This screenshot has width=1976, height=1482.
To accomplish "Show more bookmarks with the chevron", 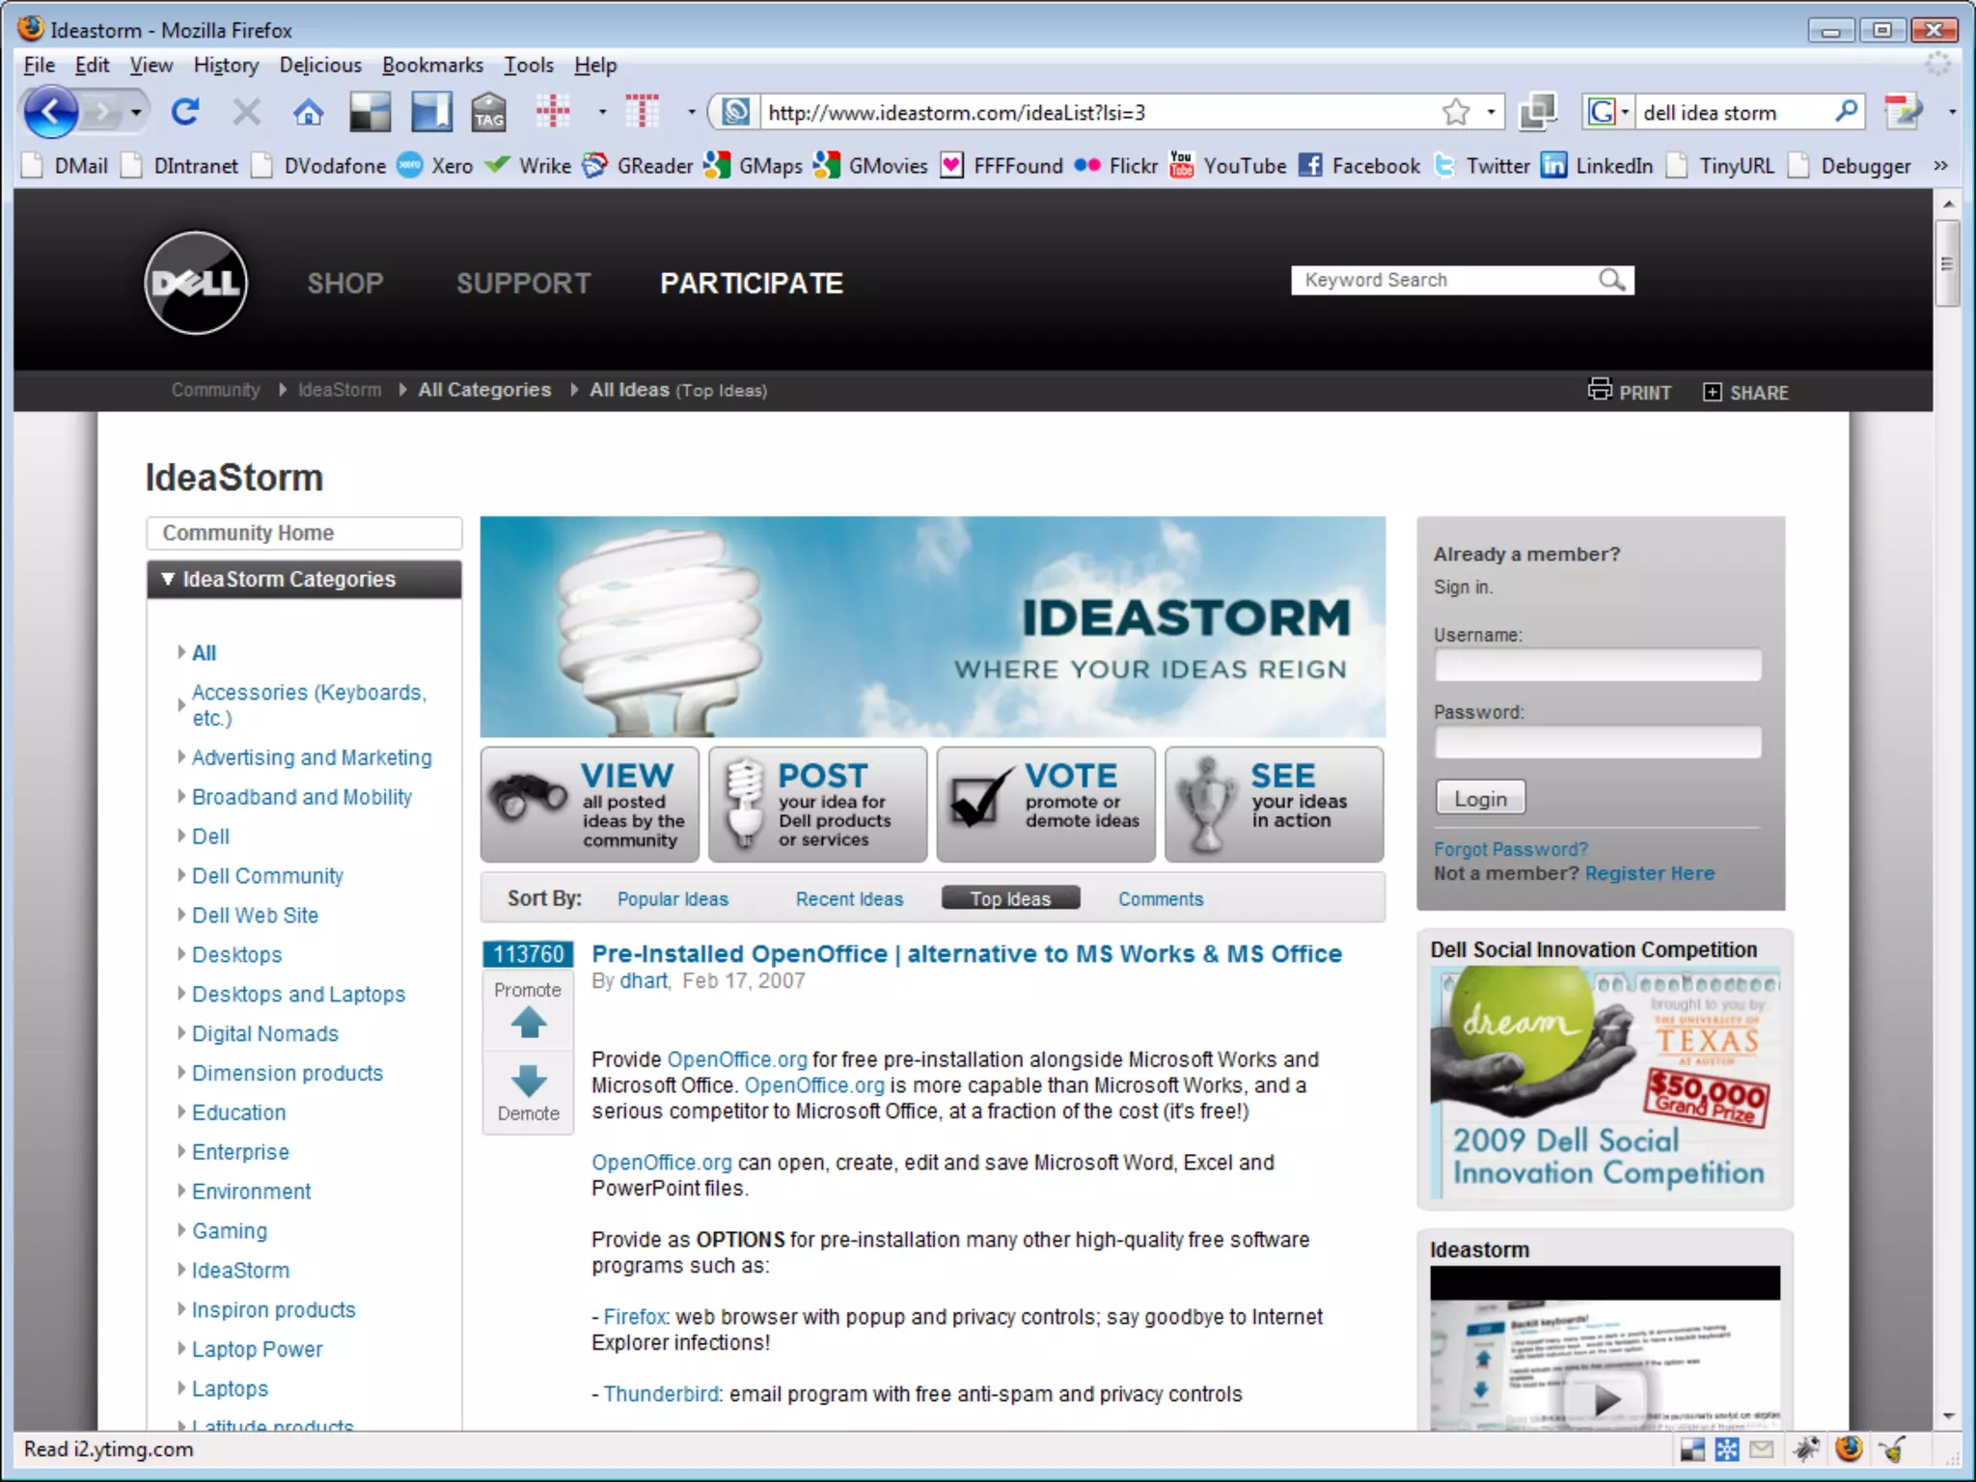I will tap(1940, 166).
